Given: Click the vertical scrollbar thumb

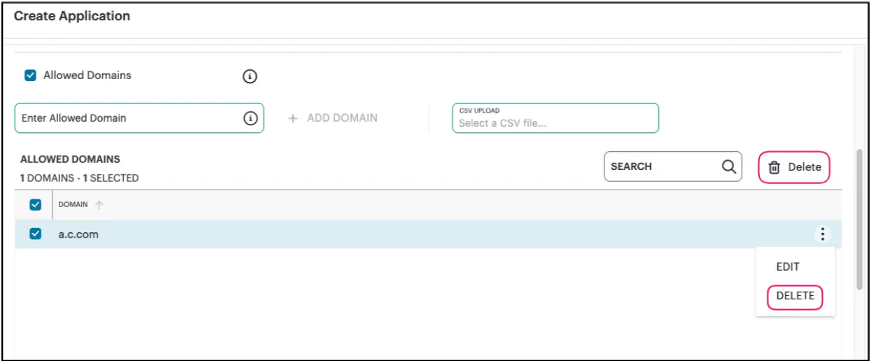Looking at the screenshot, I should (859, 219).
